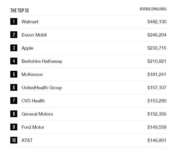
Task: Select the Apple company name
Action: click(27, 48)
